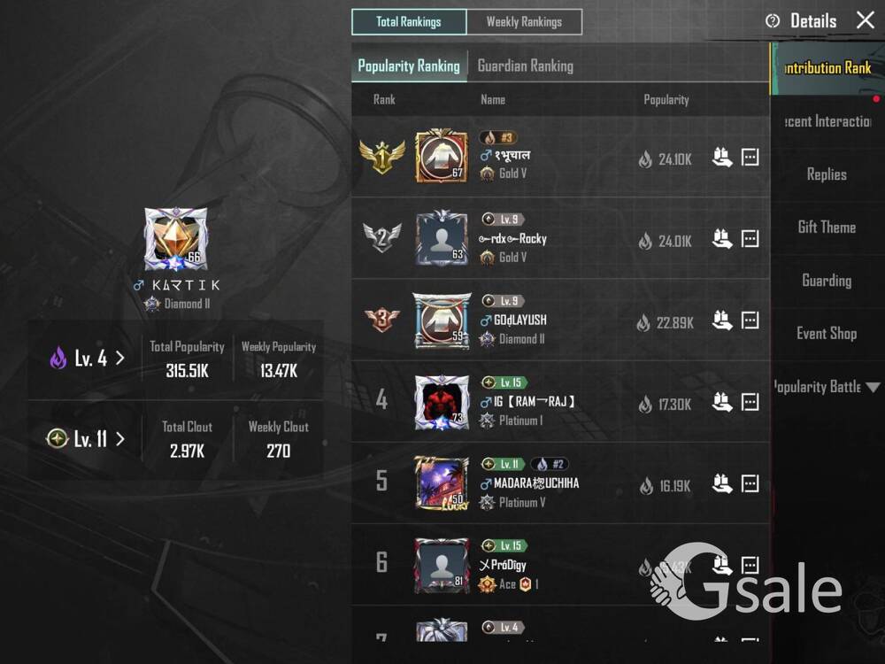Click the Replies button in sidebar
This screenshot has height=664, width=885.
[x=827, y=174]
